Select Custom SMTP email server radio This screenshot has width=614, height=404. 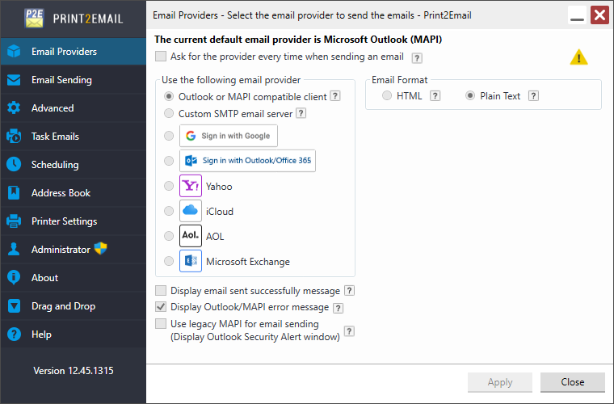169,114
